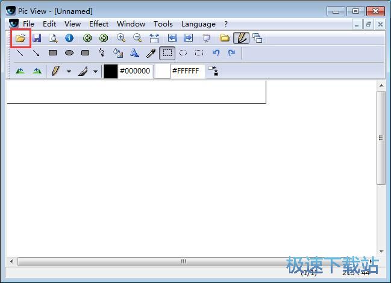Redo the last action
The width and height of the screenshot is (391, 283).
(232, 53)
